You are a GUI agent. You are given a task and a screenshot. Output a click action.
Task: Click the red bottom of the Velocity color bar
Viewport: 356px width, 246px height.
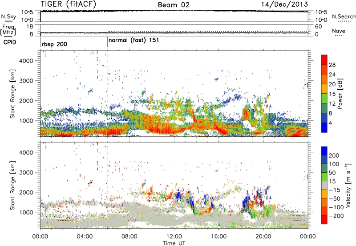[x=324, y=220]
